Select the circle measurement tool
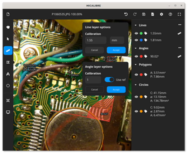Screen dimensions: 188x154 point(8,86)
